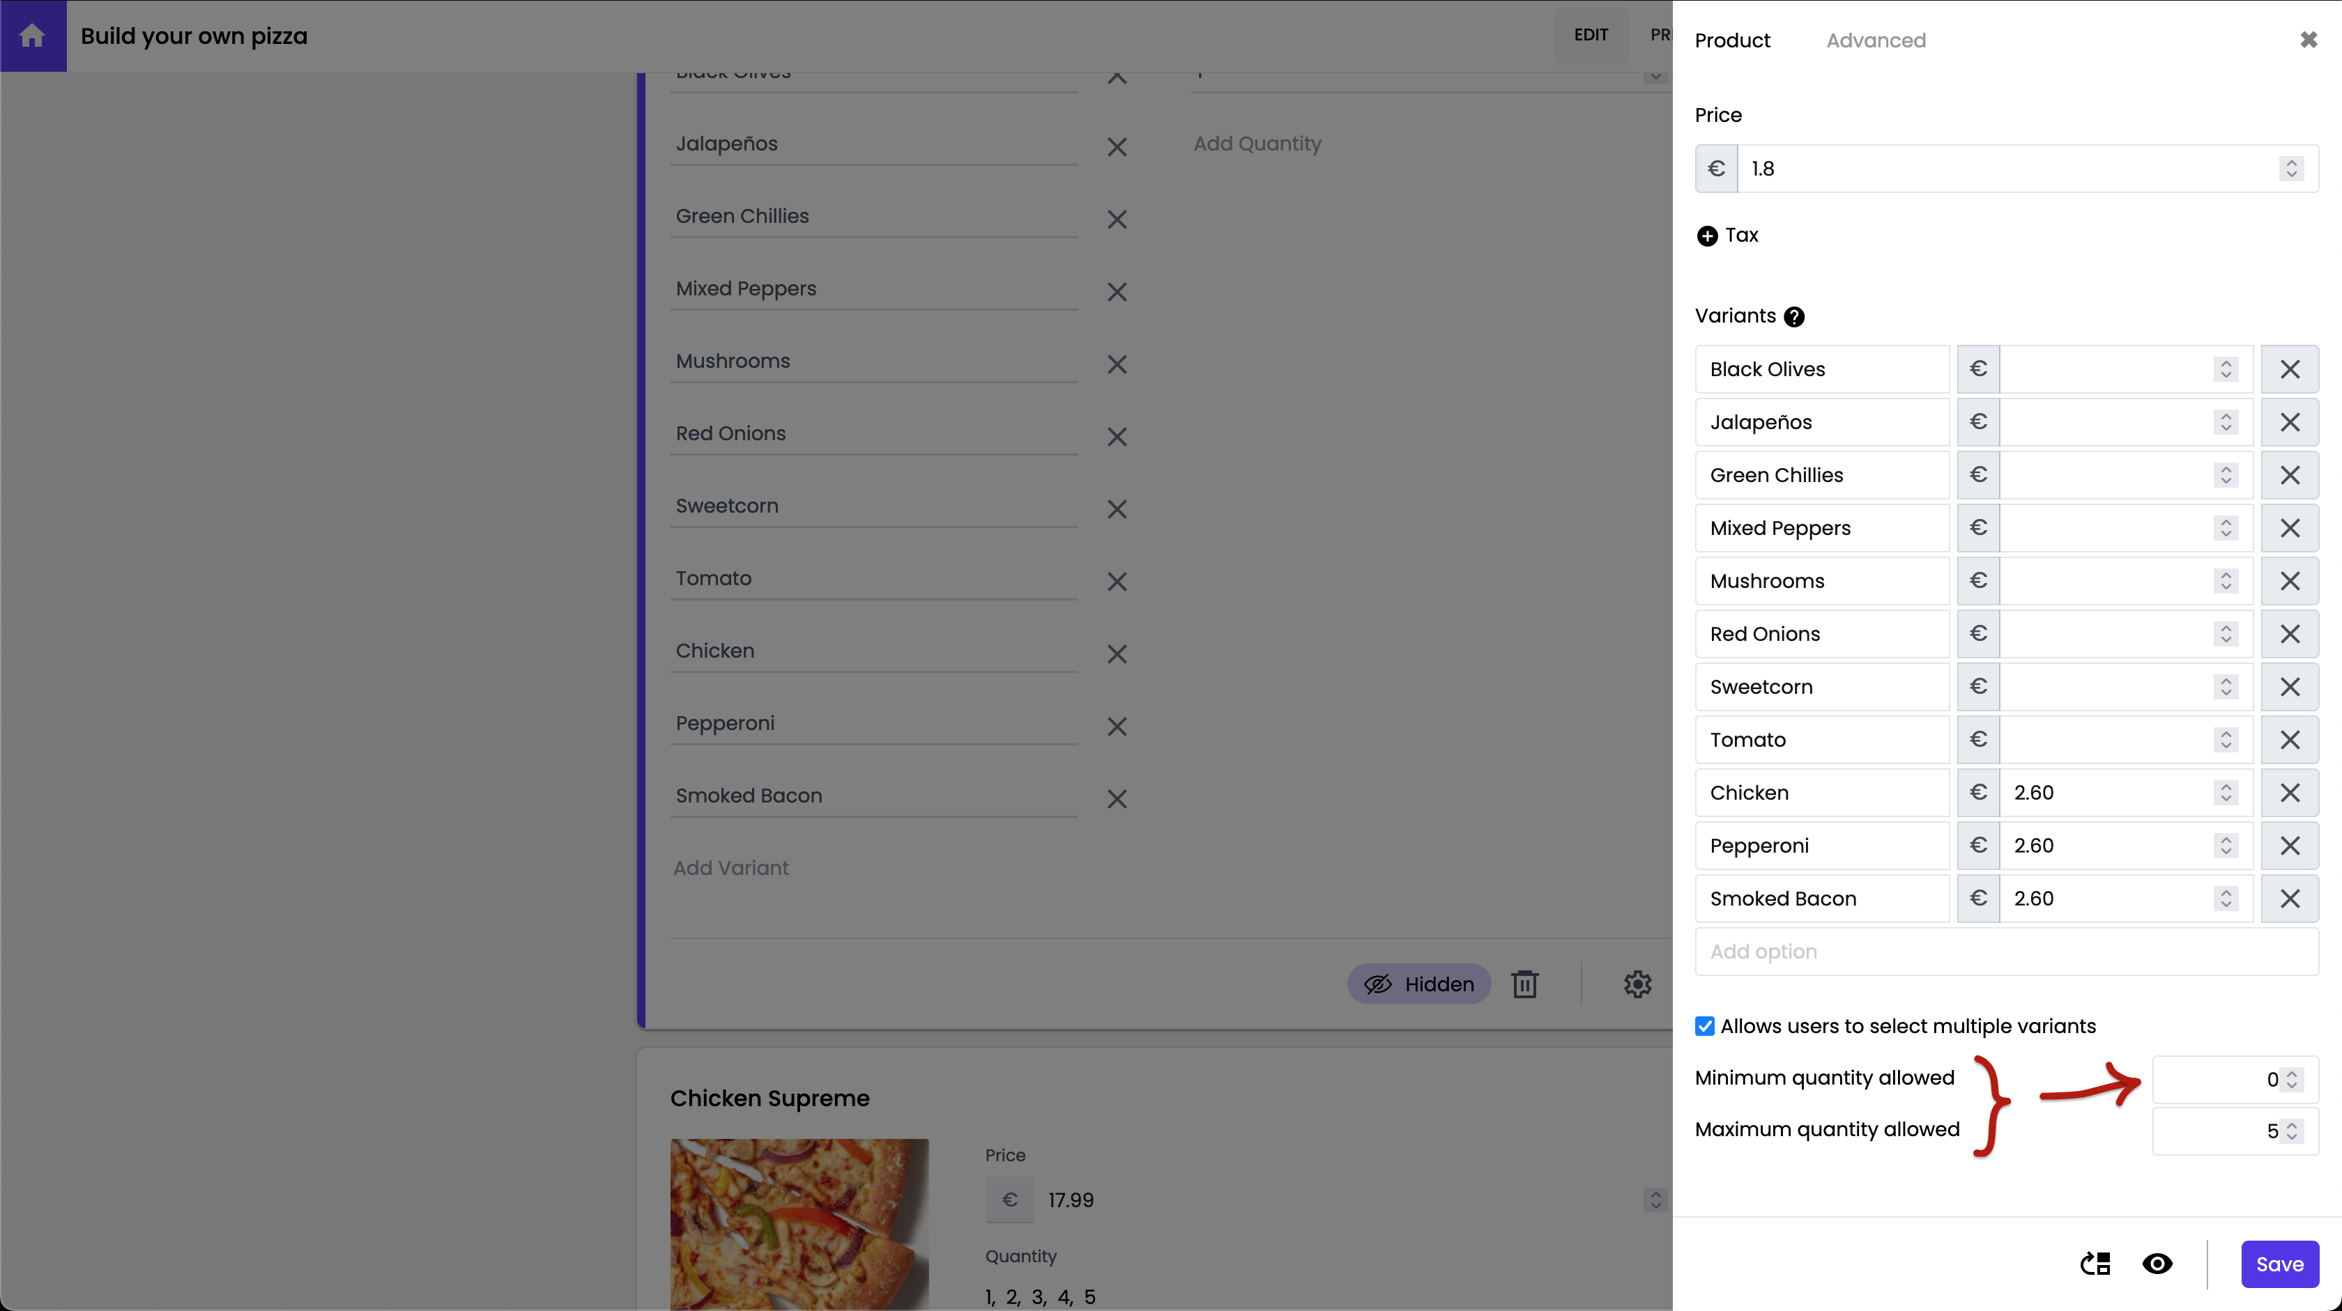Remove the Black Olives variant with its X
This screenshot has width=2342, height=1311.
[2289, 369]
